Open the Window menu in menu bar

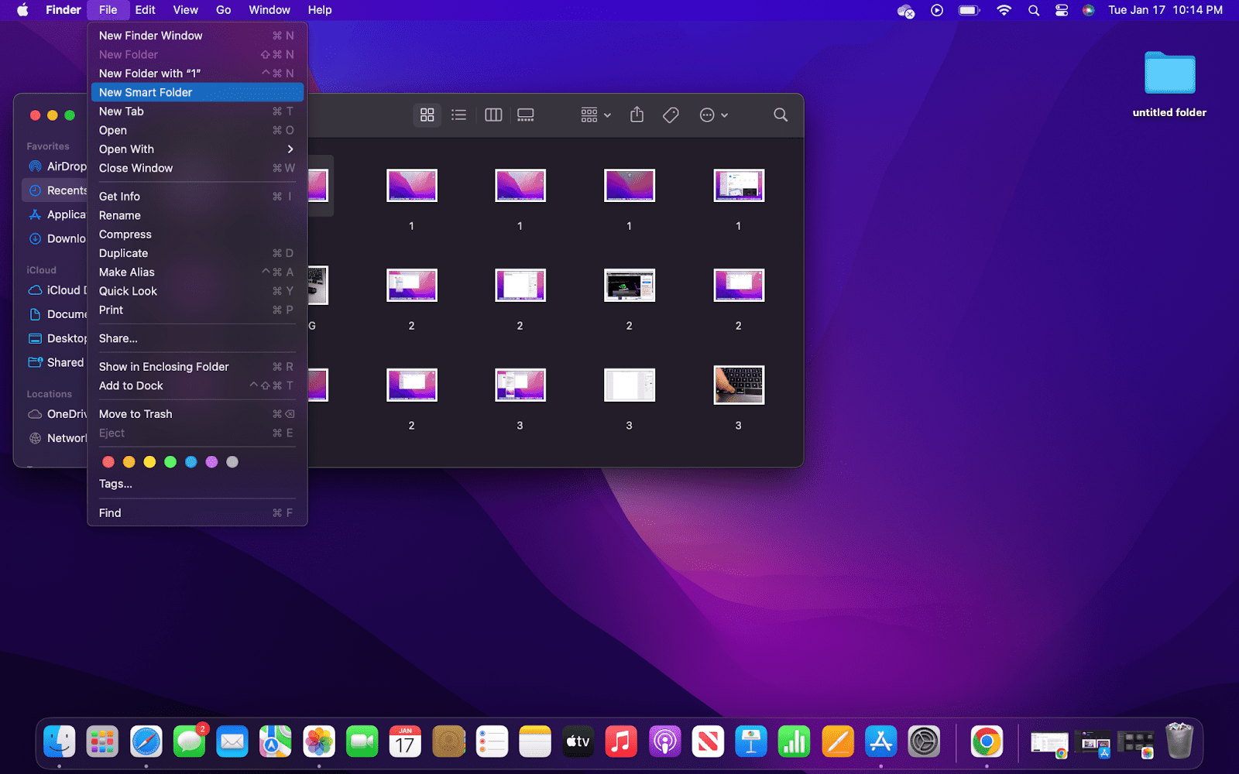coord(269,10)
